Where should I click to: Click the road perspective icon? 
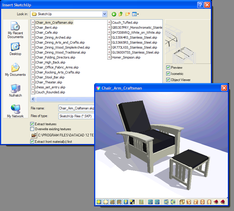[141, 202]
